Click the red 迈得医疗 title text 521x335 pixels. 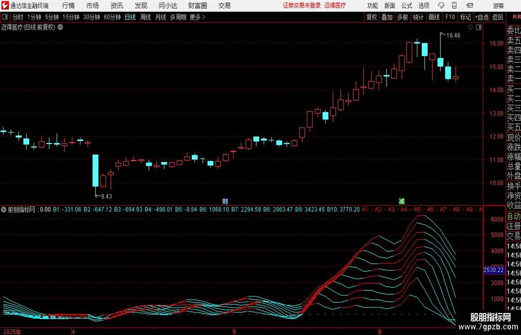(x=335, y=6)
